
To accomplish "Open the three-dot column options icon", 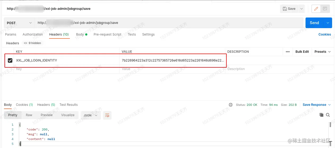I will coord(288,52).
